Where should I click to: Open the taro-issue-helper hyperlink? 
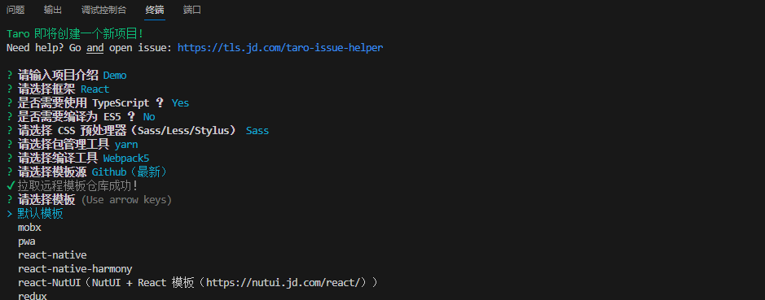[280, 48]
